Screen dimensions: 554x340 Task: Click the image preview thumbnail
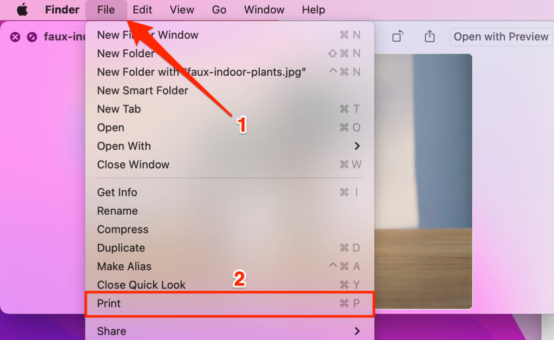point(423,181)
